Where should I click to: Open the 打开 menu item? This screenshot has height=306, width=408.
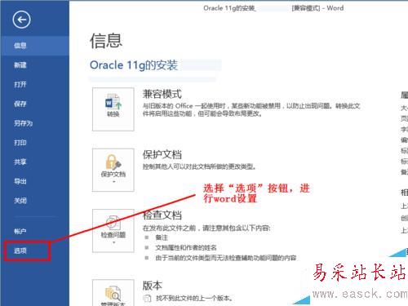click(34, 84)
